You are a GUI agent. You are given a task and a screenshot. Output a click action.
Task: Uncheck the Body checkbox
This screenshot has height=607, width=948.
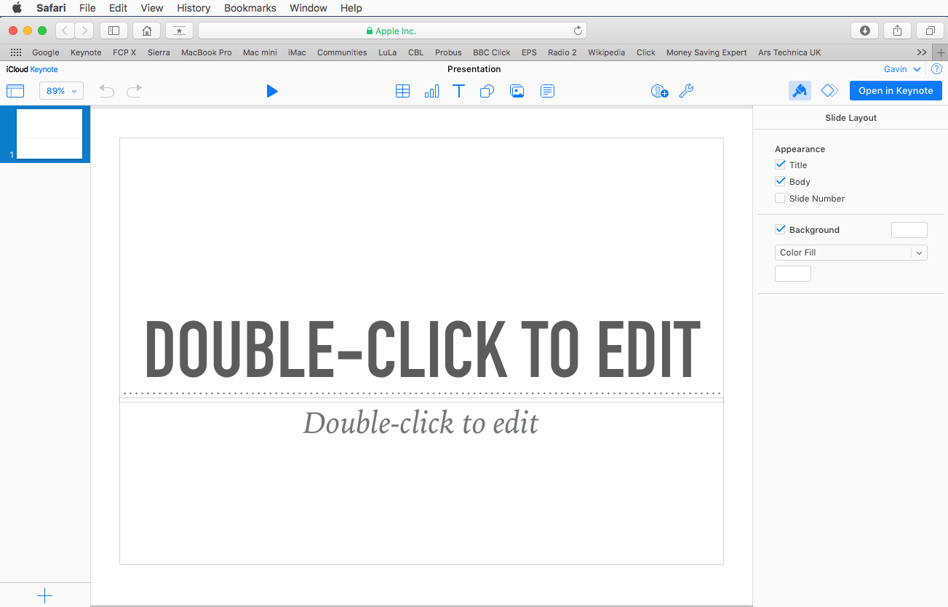pos(781,182)
